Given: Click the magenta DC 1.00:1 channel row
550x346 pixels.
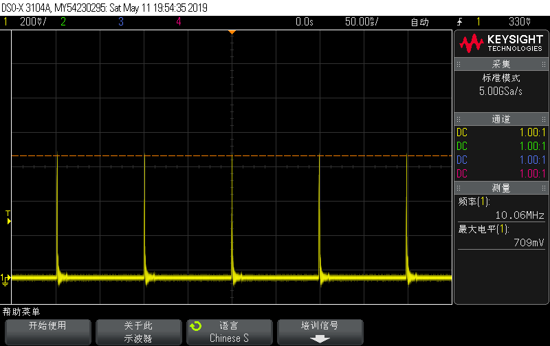Looking at the screenshot, I should 501,174.
